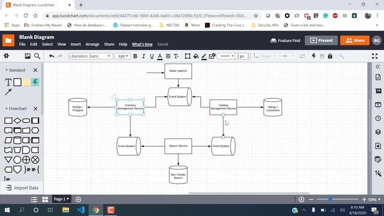Viewport: 384px width, 216px height.
Task: Open the presentation panel icon on right
Action: (378, 105)
